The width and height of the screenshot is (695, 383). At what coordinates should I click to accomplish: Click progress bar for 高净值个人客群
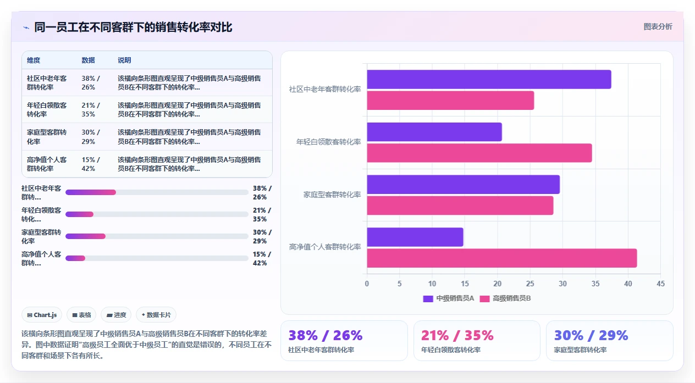click(157, 258)
